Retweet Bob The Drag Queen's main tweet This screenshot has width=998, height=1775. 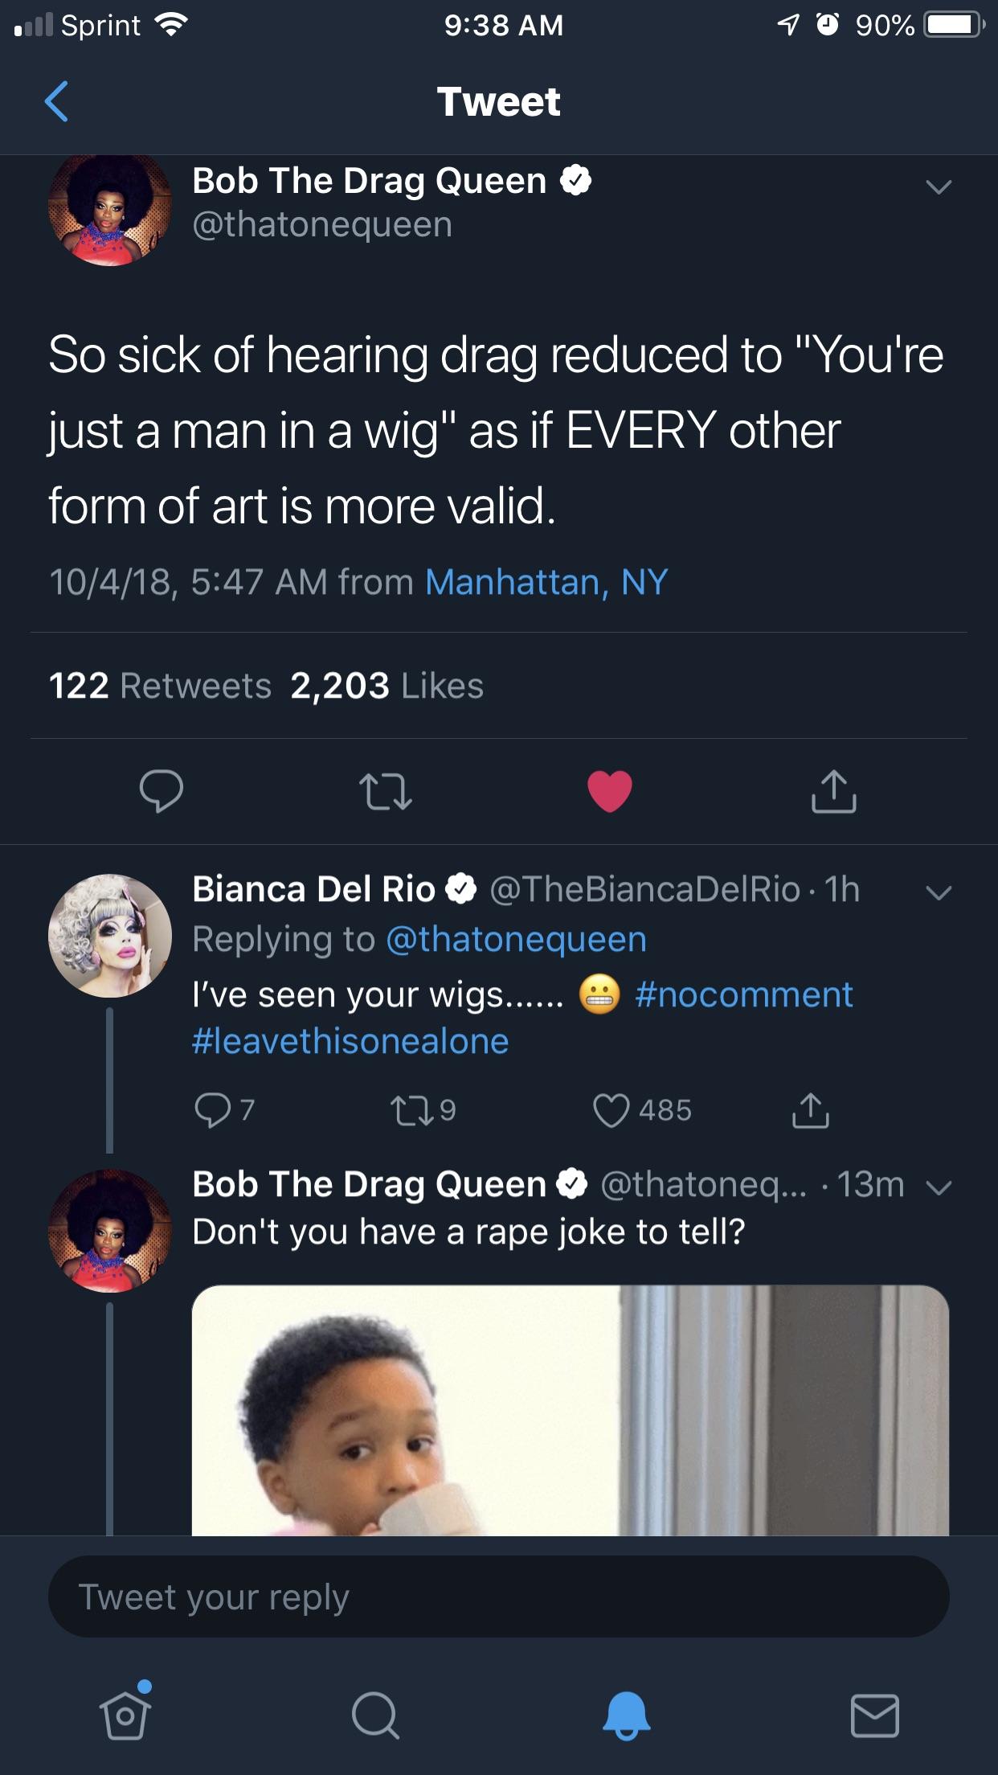click(386, 791)
